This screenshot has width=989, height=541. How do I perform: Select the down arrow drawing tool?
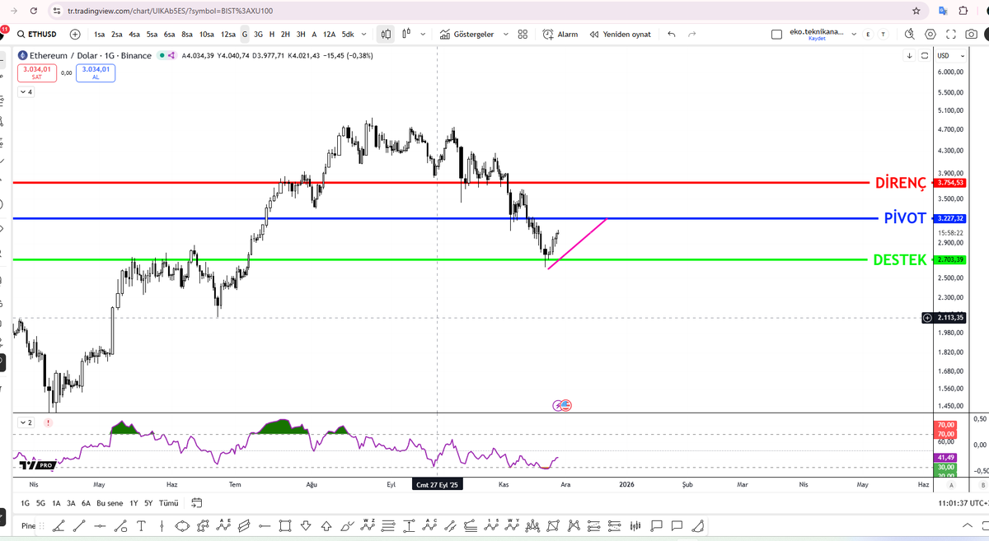coord(306,525)
